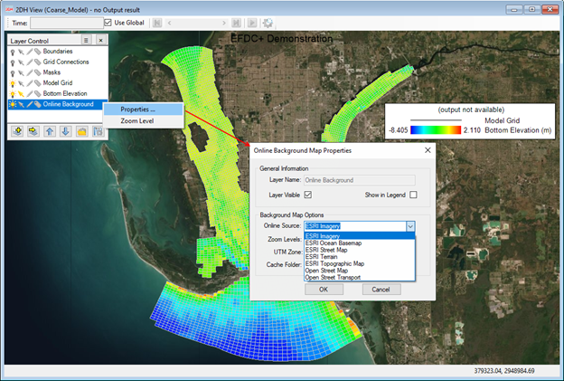Click Cancel in Map Properties dialog
This screenshot has width=564, height=381.
(x=381, y=290)
